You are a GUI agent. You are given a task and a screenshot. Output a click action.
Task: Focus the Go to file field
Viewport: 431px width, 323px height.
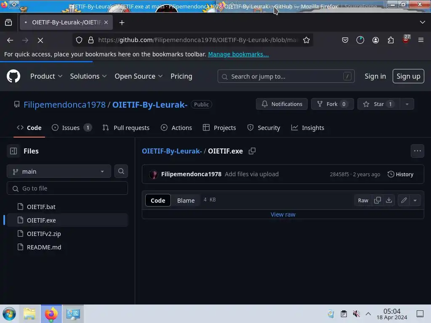[x=67, y=188]
